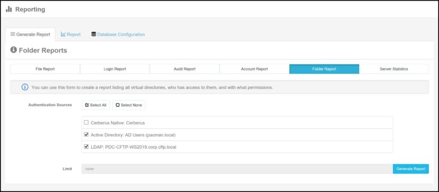Screen dimensions: 439x192
Task: Click the Reporting bar chart icon
Action: (9, 9)
